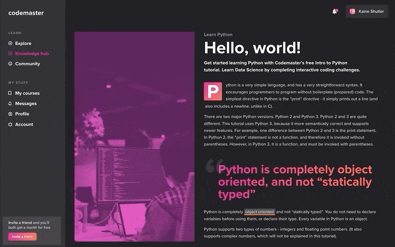Screen dimensions: 395x247
Task: Click the Knowledge hub sidebar icon
Action: click(10, 54)
